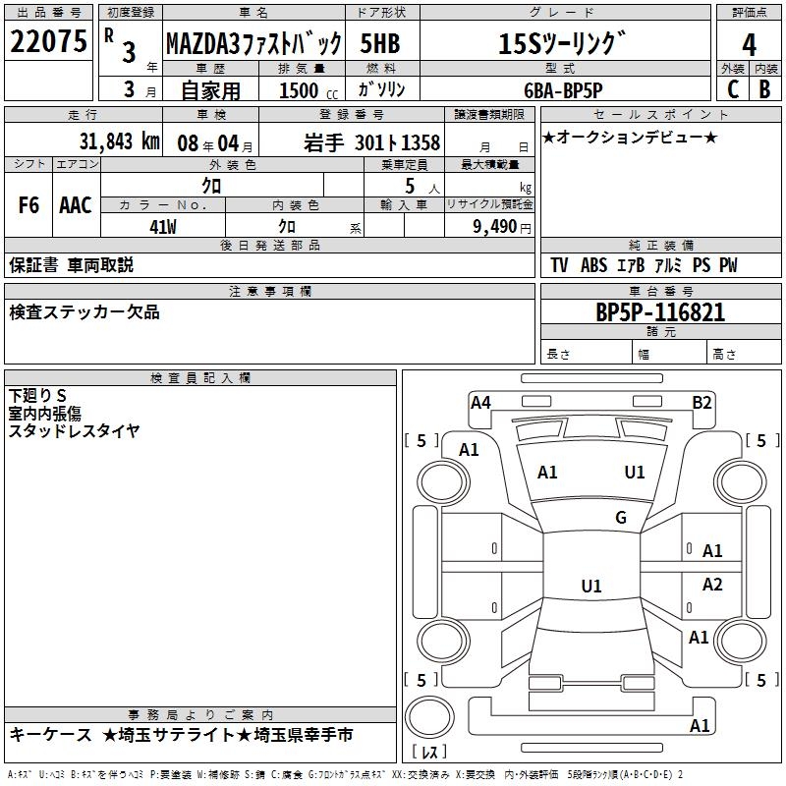
Task: Click rear-right wheel circle in diagram
Action: 740,641
